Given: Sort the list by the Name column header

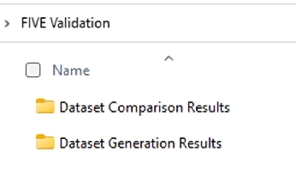Looking at the screenshot, I should (71, 70).
